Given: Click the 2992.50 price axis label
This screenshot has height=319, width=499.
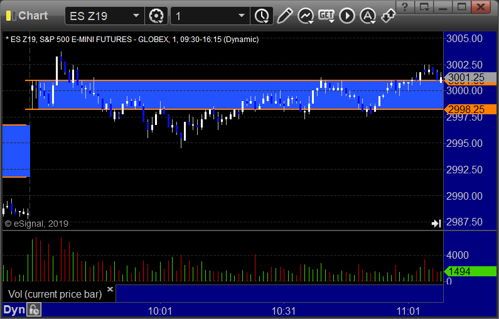Looking at the screenshot, I should 464,170.
